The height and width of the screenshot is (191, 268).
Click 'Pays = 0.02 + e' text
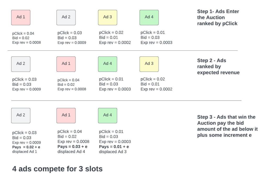pos(26,147)
